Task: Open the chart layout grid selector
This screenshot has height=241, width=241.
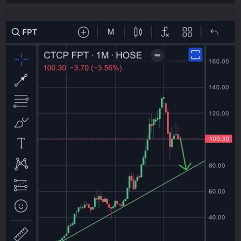Action: pyautogui.click(x=187, y=32)
